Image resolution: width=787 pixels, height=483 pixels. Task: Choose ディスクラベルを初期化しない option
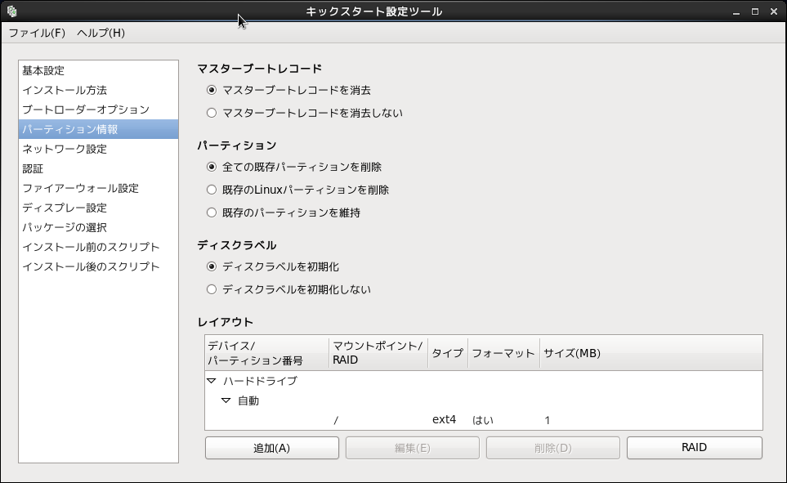(x=212, y=289)
